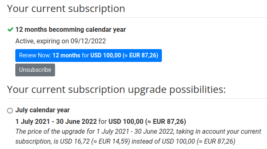Click the Unsubscribe button
The height and width of the screenshot is (149, 267).
pyautogui.click(x=35, y=70)
